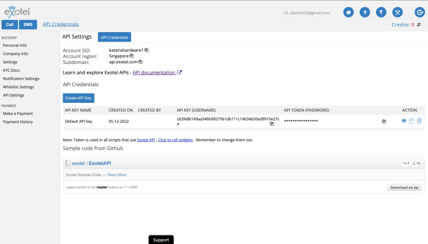Delete the Default API key
Screen dimensions: 428x244
click(x=419, y=121)
